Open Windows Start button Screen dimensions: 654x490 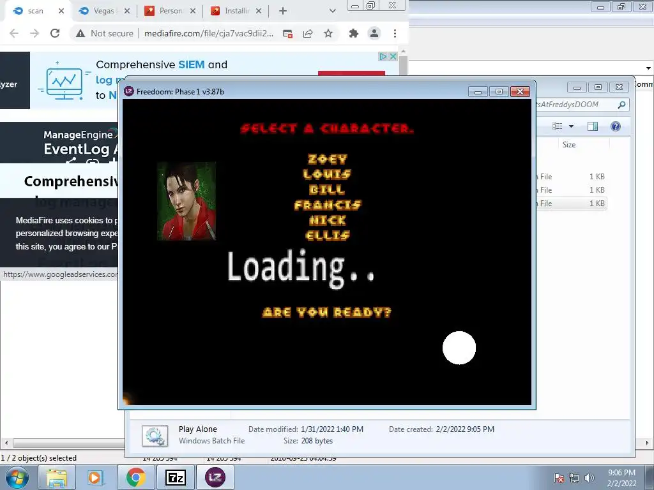pos(17,477)
